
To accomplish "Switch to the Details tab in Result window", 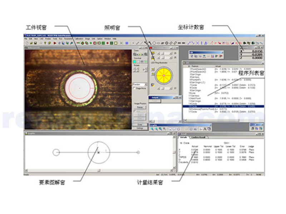I will pos(184,137).
